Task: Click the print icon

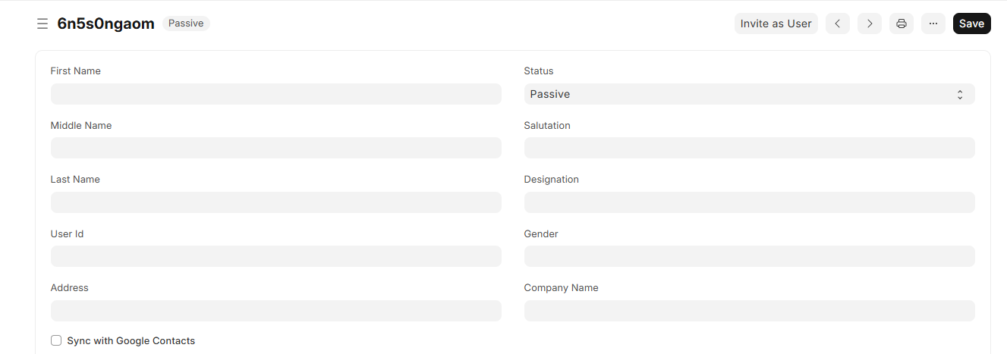Action: pyautogui.click(x=902, y=23)
